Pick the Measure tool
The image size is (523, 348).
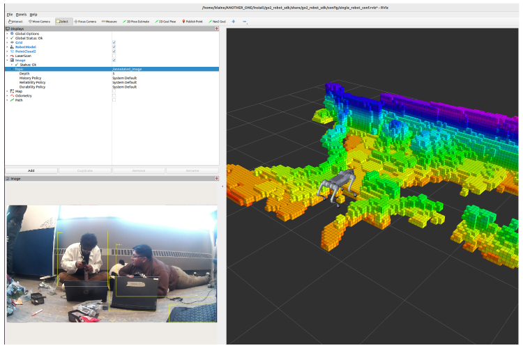109,22
